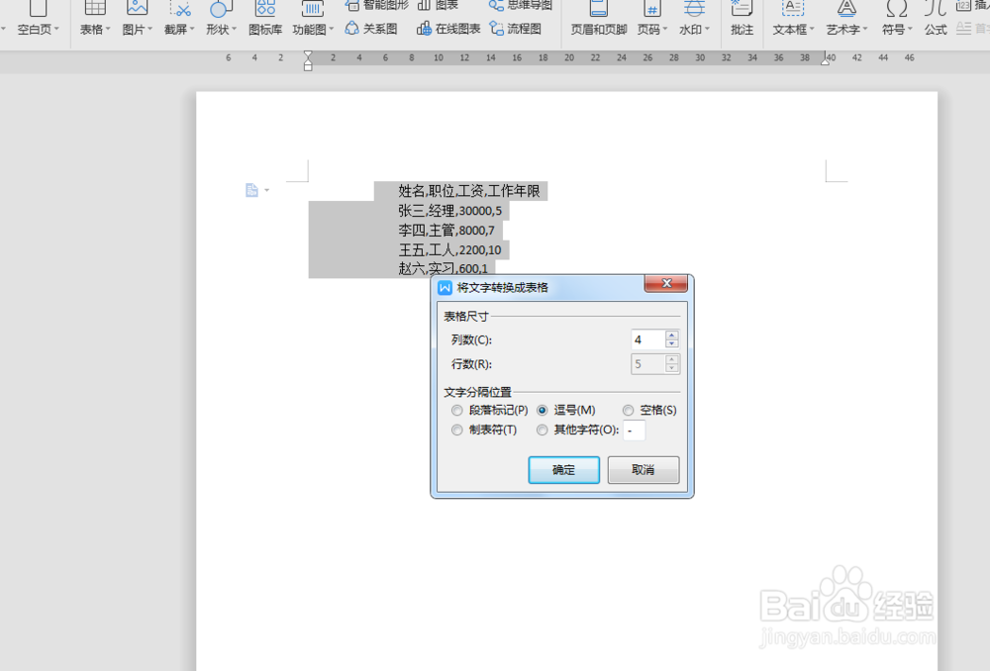The height and width of the screenshot is (671, 990).
Task: Add a 水印 watermark
Action: point(694,18)
